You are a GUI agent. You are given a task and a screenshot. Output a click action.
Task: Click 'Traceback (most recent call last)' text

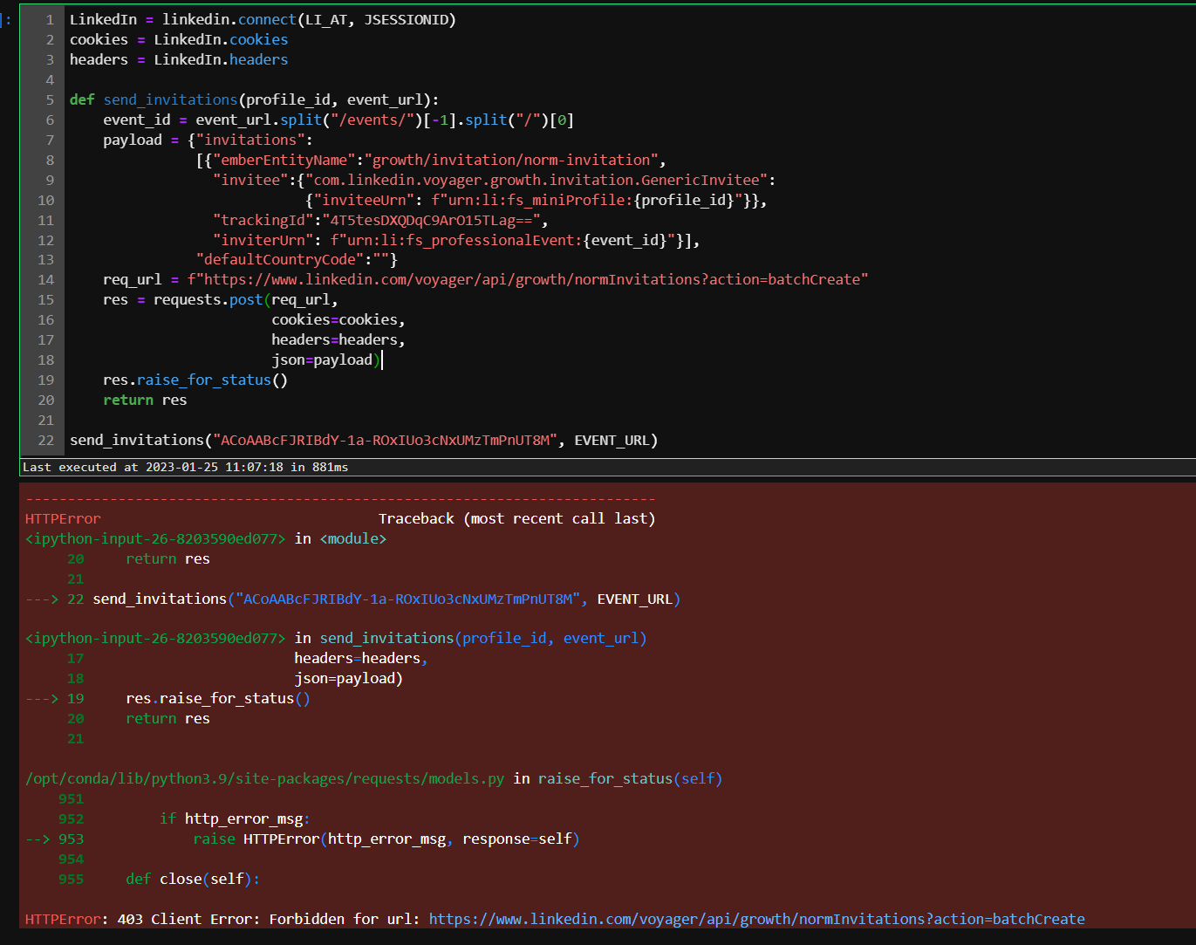[517, 518]
